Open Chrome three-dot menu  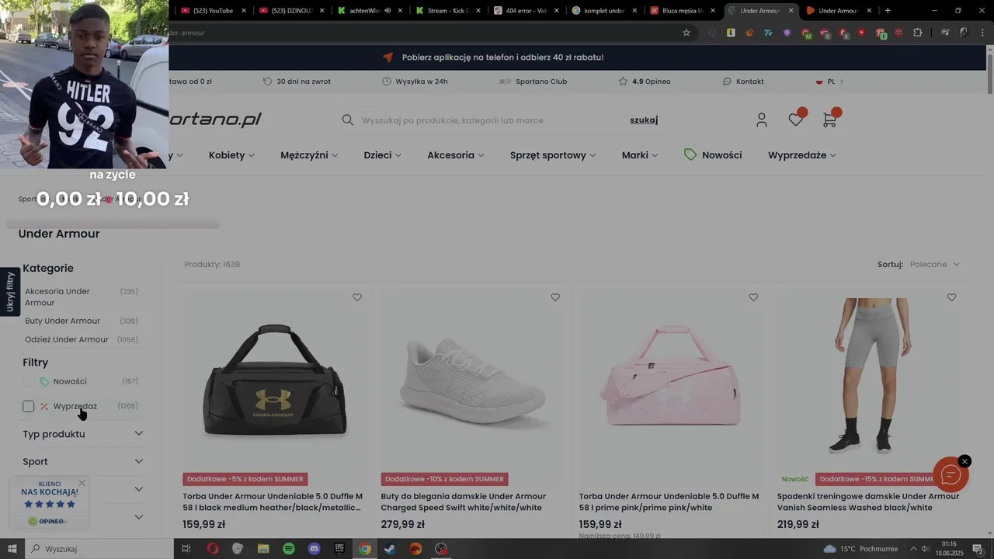[982, 33]
